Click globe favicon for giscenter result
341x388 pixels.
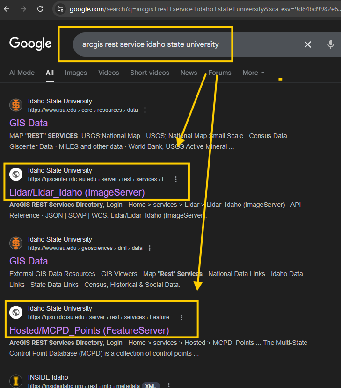16,174
